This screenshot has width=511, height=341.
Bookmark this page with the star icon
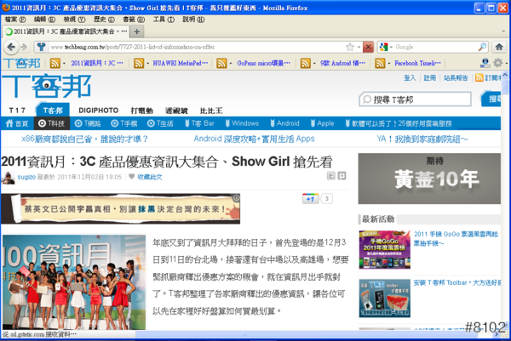coord(350,47)
